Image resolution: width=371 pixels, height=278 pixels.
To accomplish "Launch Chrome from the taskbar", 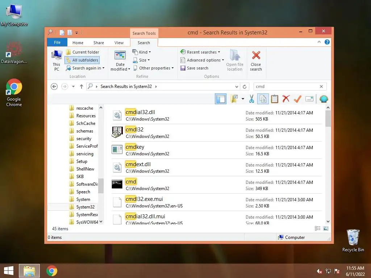I will pos(52,271).
